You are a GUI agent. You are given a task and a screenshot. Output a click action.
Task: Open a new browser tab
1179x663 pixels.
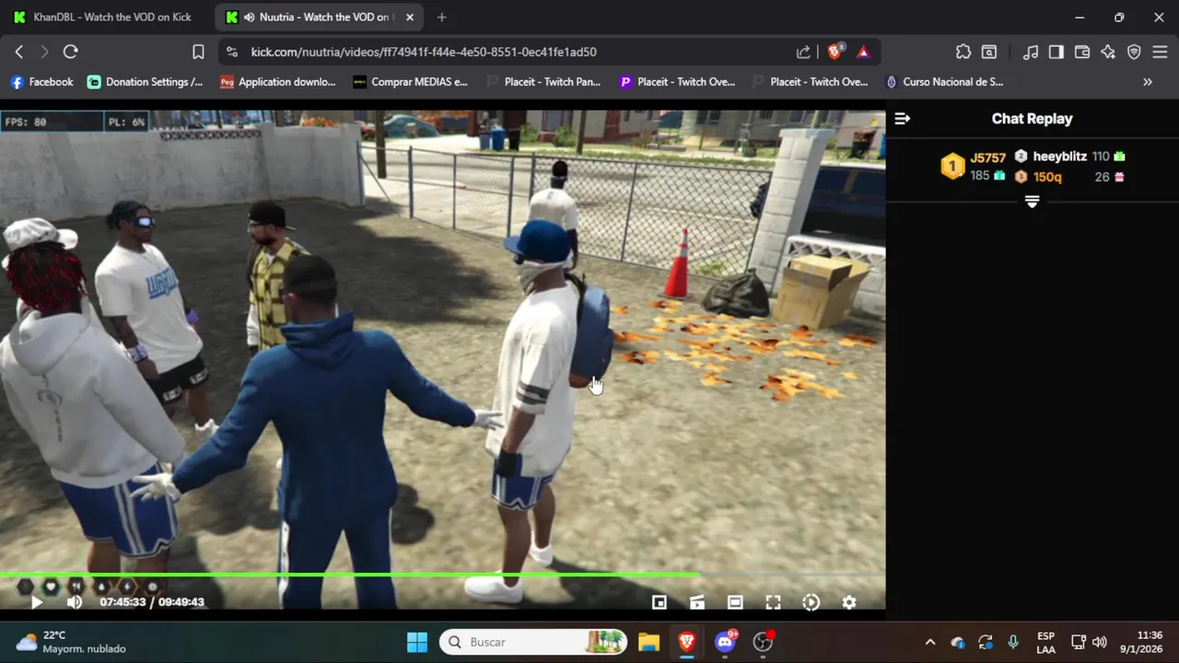pos(442,17)
